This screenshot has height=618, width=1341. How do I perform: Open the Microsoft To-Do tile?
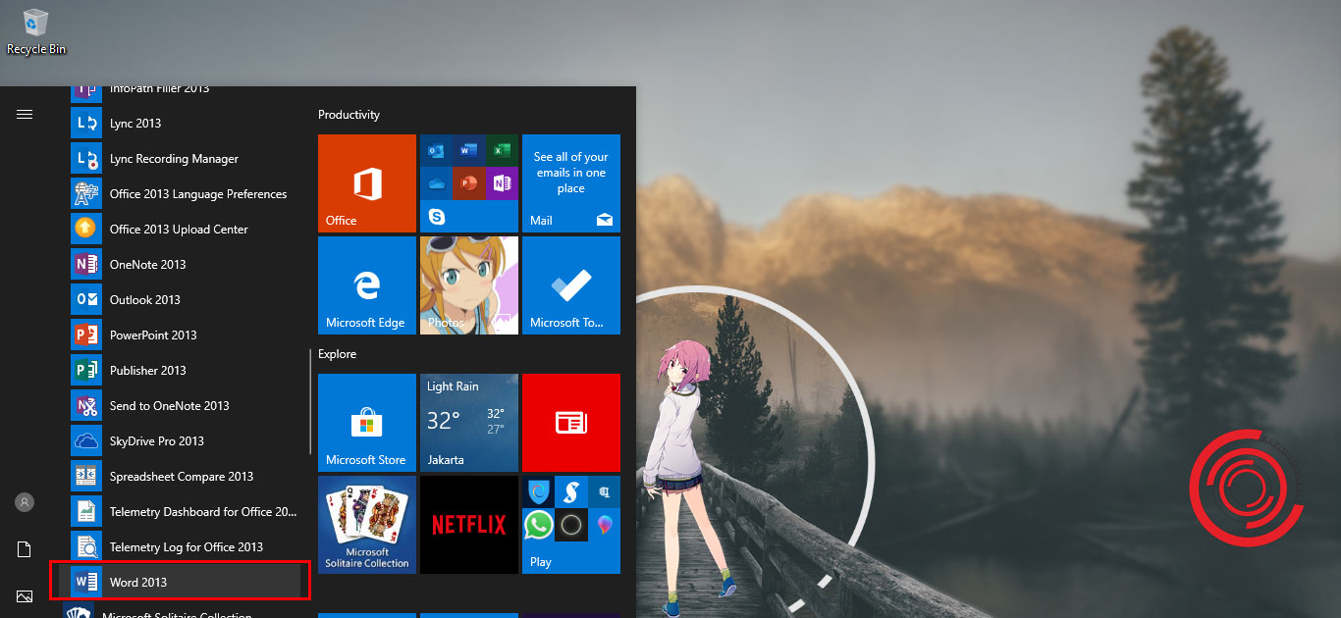click(570, 285)
